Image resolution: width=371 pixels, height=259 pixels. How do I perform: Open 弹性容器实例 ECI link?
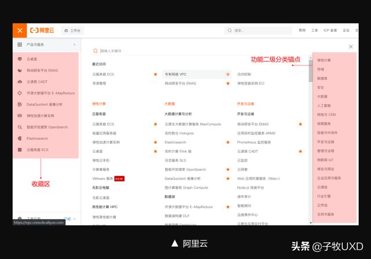click(x=250, y=83)
